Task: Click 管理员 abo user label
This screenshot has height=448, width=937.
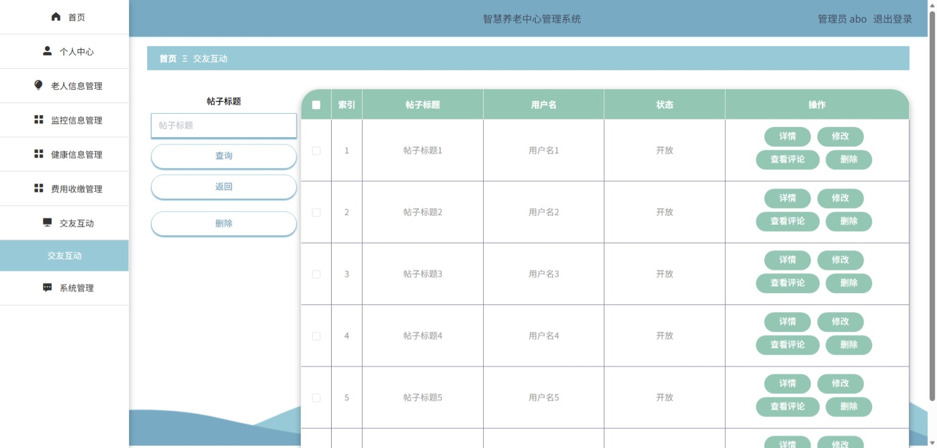Action: click(x=842, y=19)
